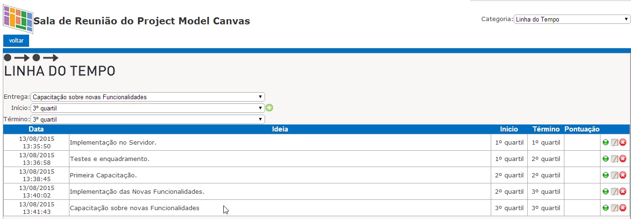Click the voltar button
631x219 pixels.
[x=16, y=41]
